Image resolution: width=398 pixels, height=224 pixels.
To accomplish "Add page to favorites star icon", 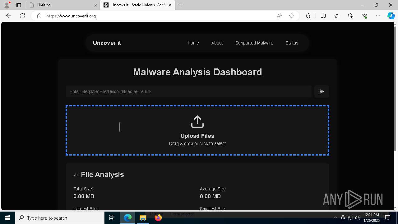I will tap(292, 16).
